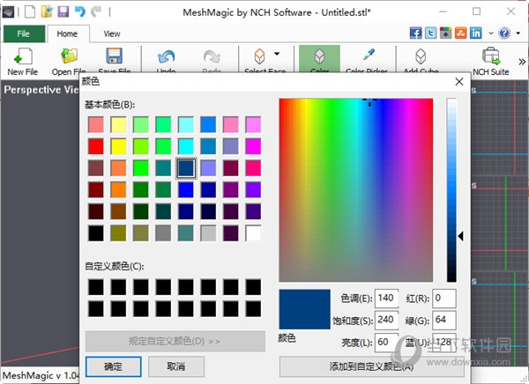Screen dimensions: 529x384
Task: Select the light pink top-left swatch
Action: coord(96,125)
